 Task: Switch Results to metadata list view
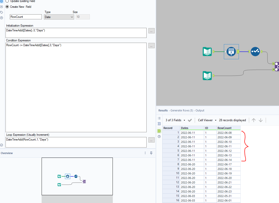pos(159,118)
